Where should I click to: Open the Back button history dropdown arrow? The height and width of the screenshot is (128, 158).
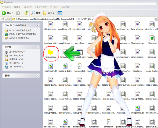tap(13, 13)
